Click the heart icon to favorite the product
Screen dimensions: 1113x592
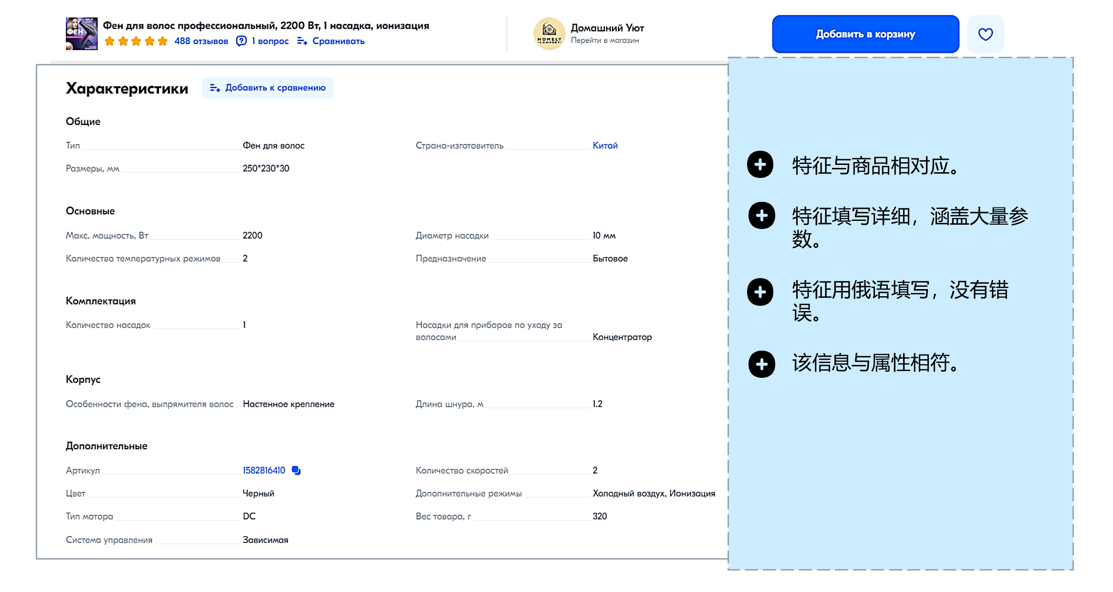985,33
